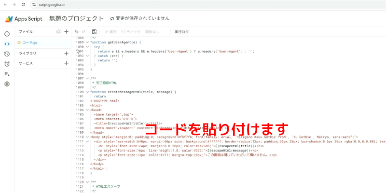Open the Editor code icon in sidebar
The height and width of the screenshot is (193, 386).
coord(7,44)
